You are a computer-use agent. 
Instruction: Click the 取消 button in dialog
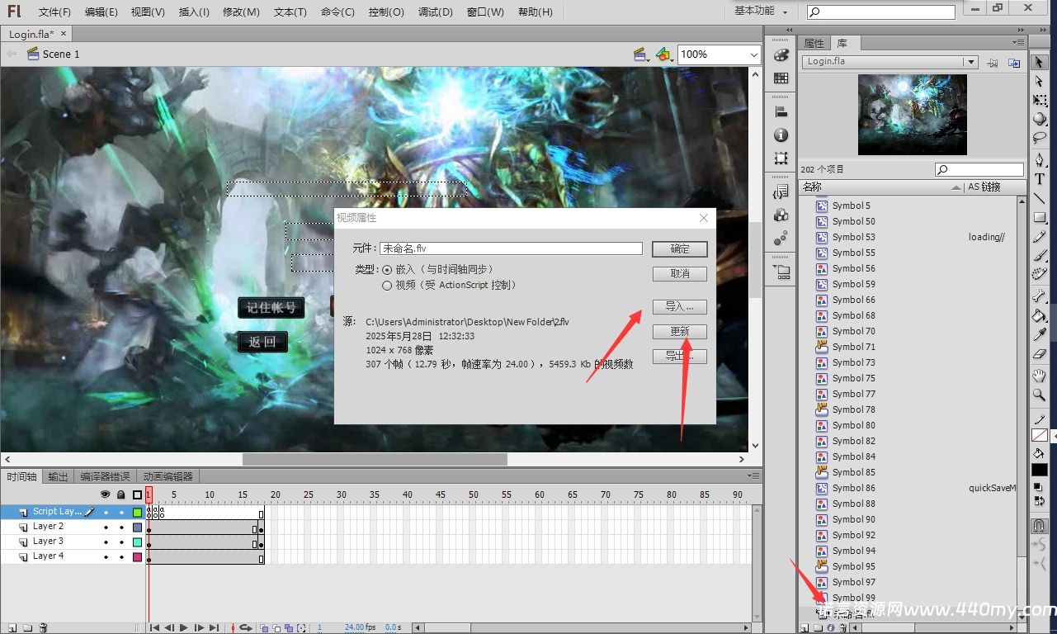click(680, 273)
